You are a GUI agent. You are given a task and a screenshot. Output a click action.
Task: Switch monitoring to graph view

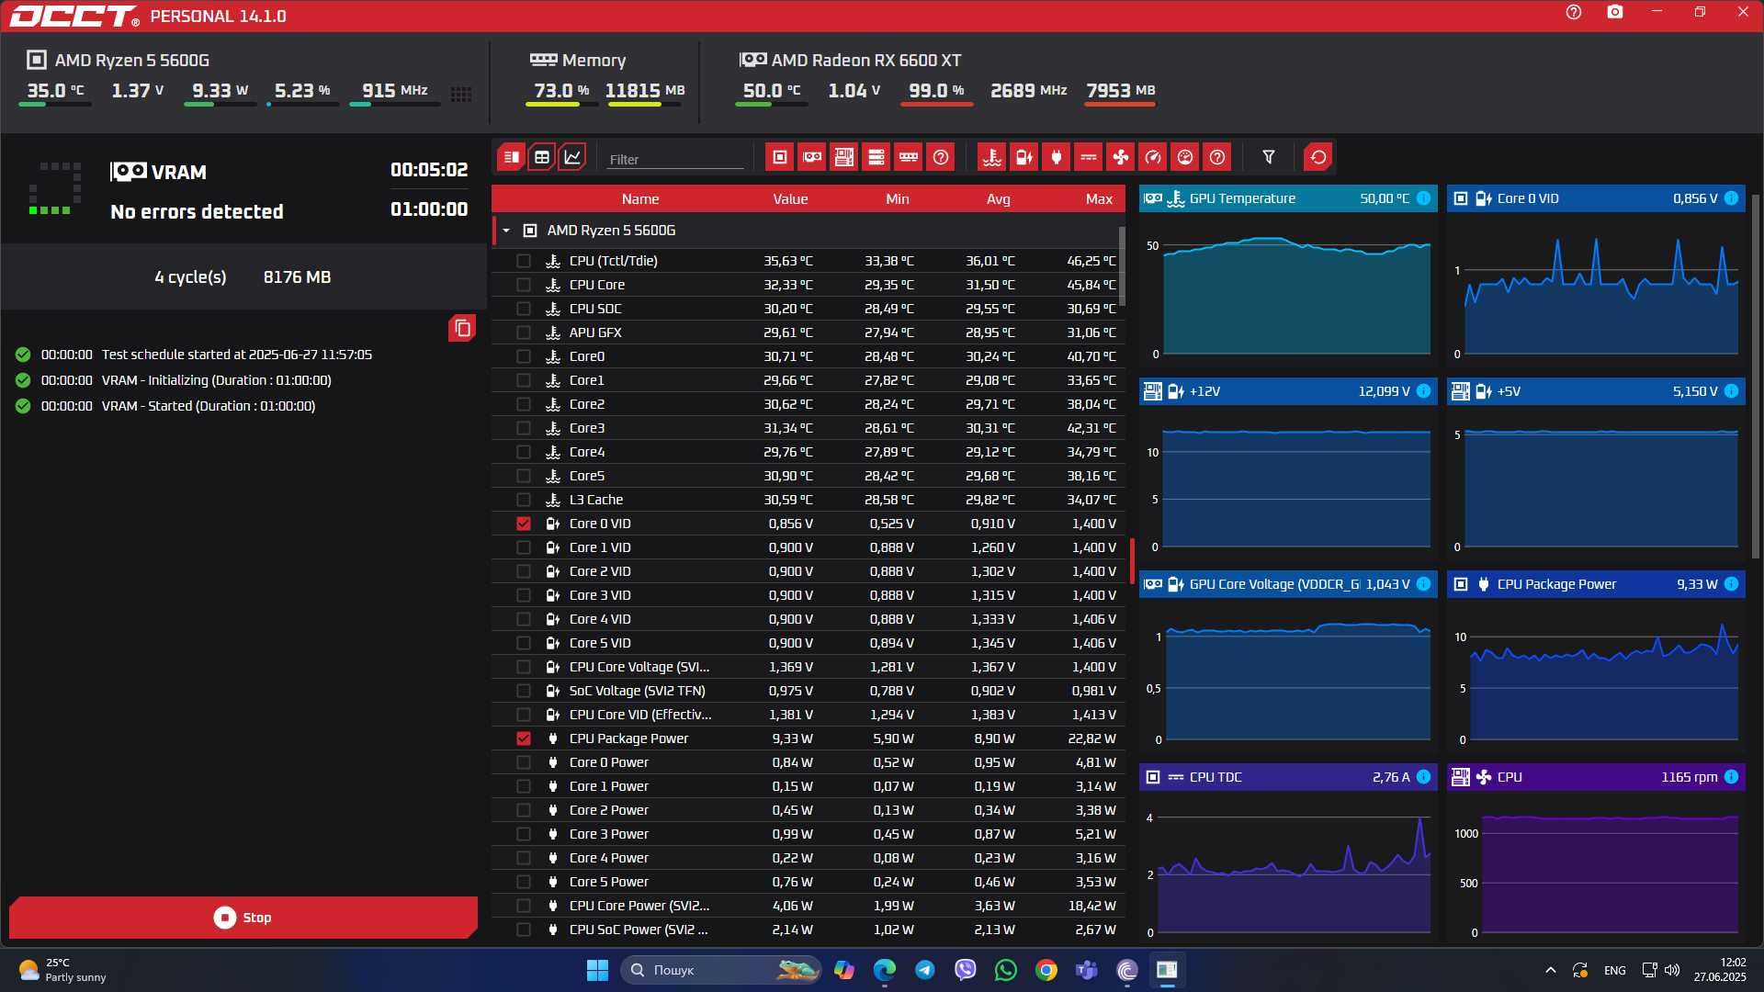572,157
